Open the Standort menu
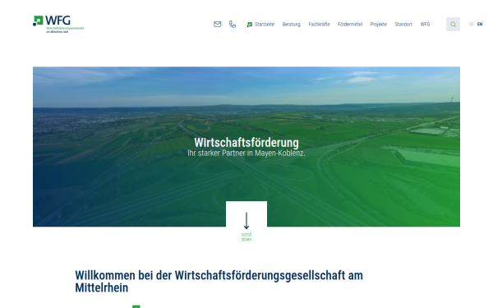 click(403, 24)
